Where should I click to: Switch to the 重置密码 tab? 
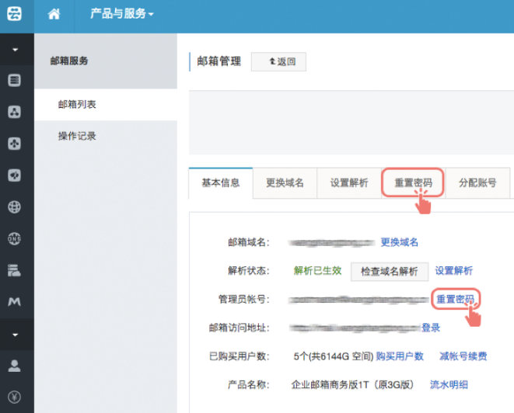click(x=413, y=183)
